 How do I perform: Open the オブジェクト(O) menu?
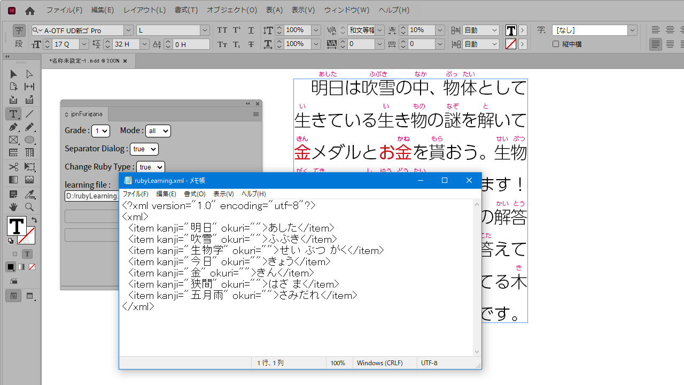(232, 10)
